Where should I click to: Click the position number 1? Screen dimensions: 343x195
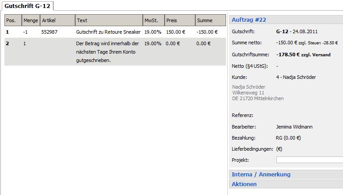8,32
